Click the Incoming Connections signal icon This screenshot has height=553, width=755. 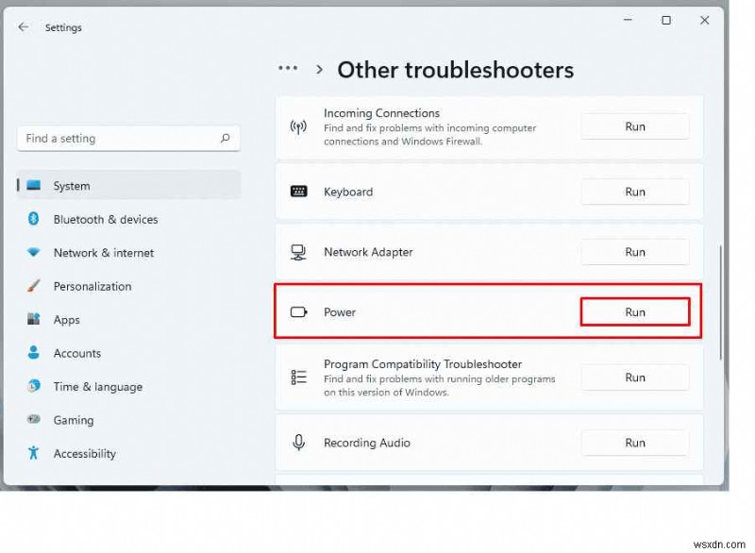pyautogui.click(x=299, y=126)
